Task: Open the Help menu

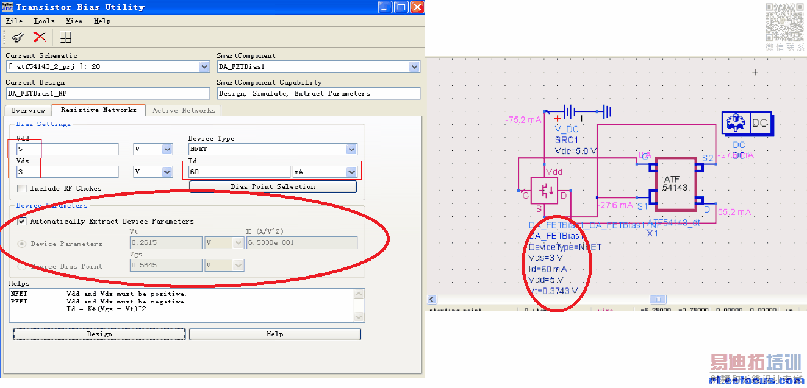Action: (x=102, y=21)
